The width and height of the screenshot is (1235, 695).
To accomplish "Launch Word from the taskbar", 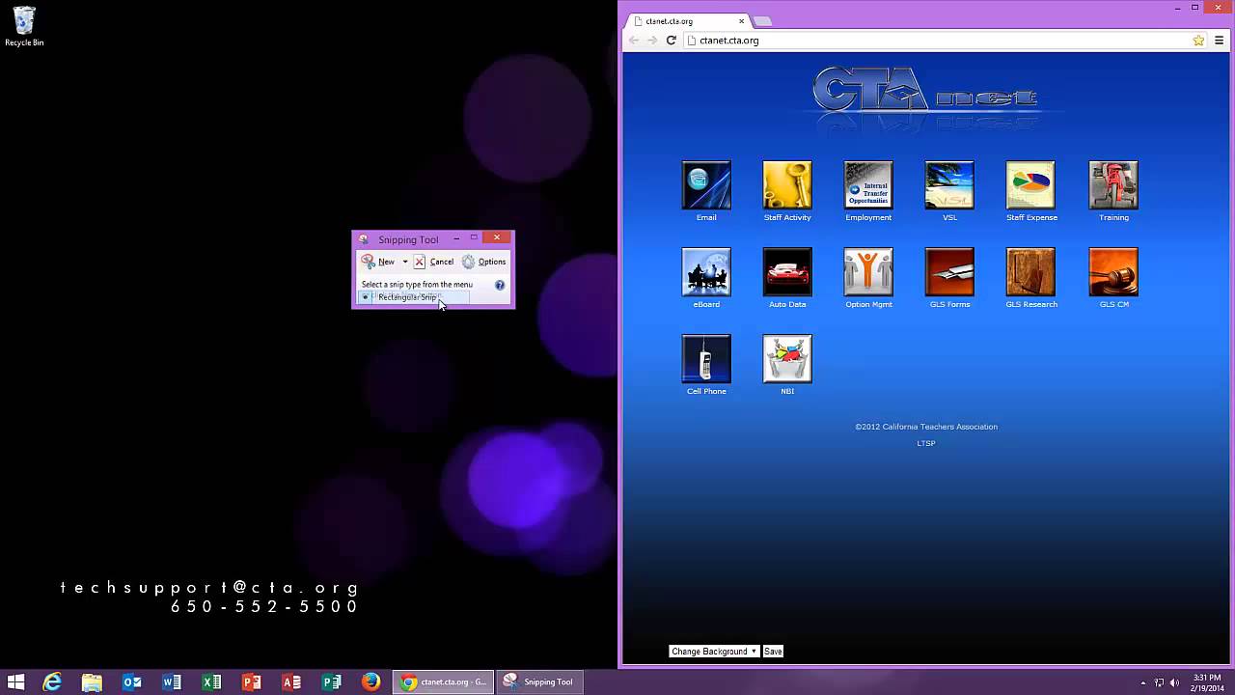I will [172, 682].
